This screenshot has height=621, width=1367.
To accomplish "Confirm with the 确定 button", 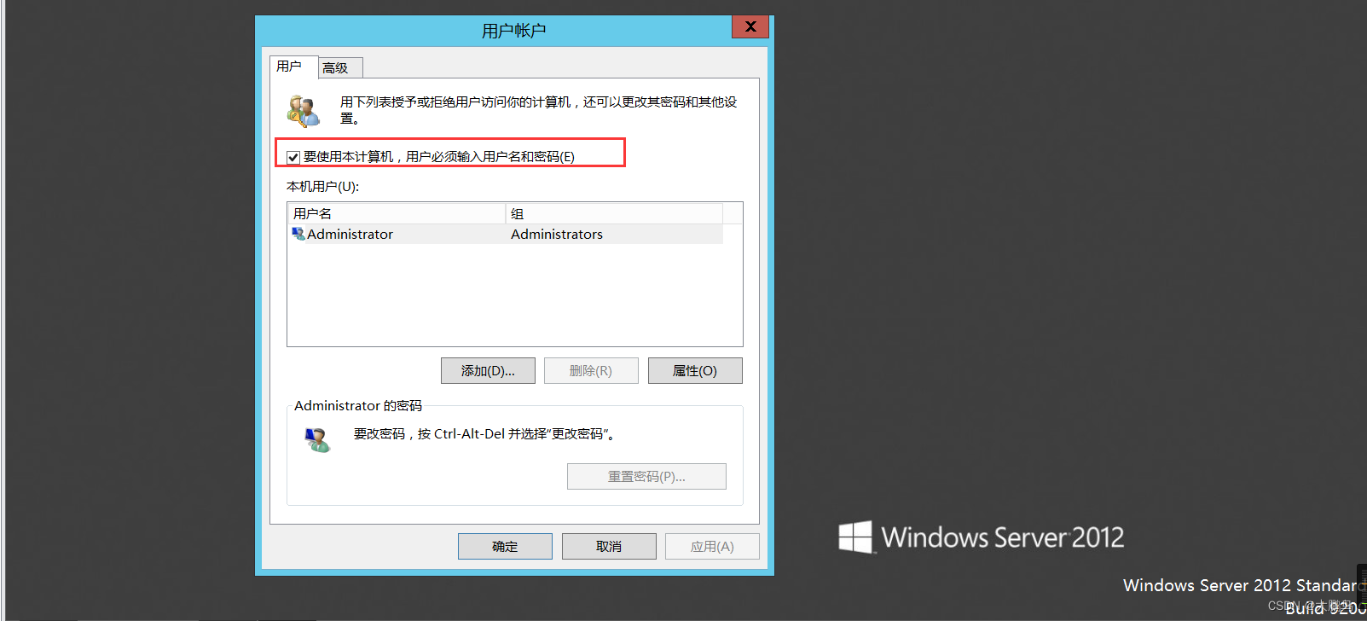I will 505,547.
